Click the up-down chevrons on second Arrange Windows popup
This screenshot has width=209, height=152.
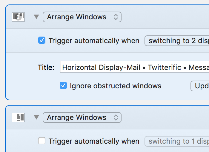coord(116,117)
